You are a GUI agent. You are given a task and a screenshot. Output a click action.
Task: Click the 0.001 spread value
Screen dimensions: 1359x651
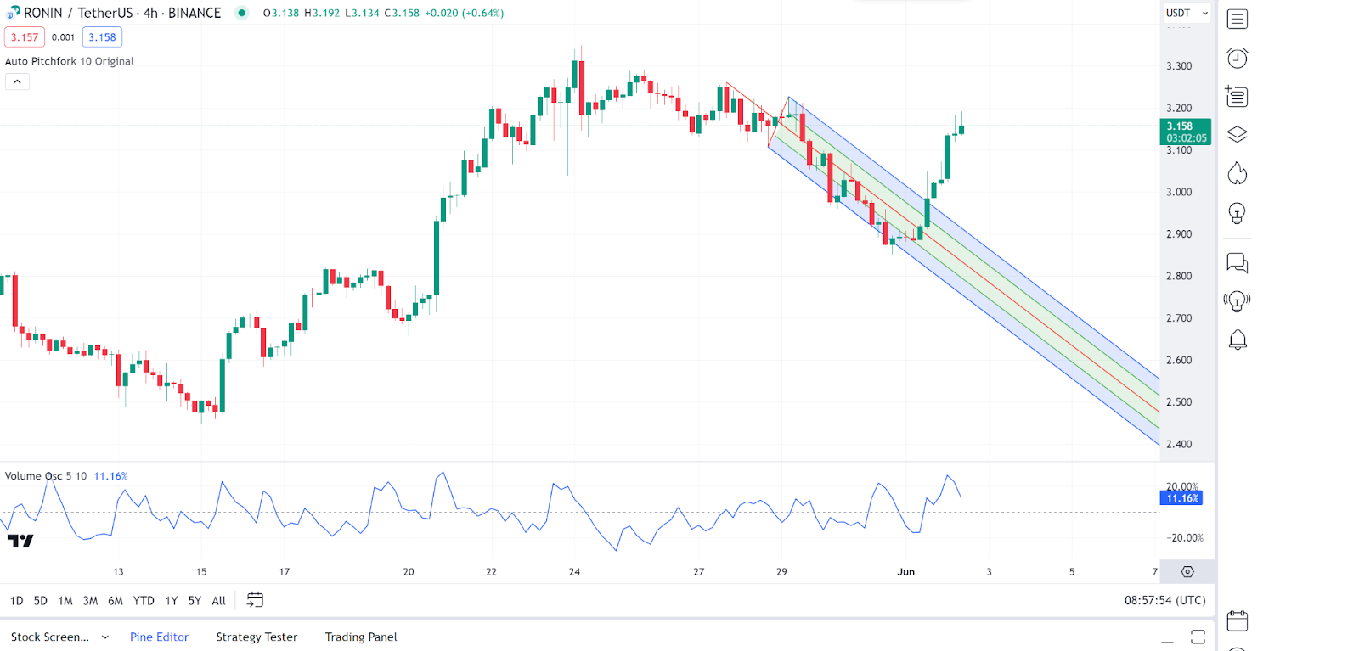[63, 37]
